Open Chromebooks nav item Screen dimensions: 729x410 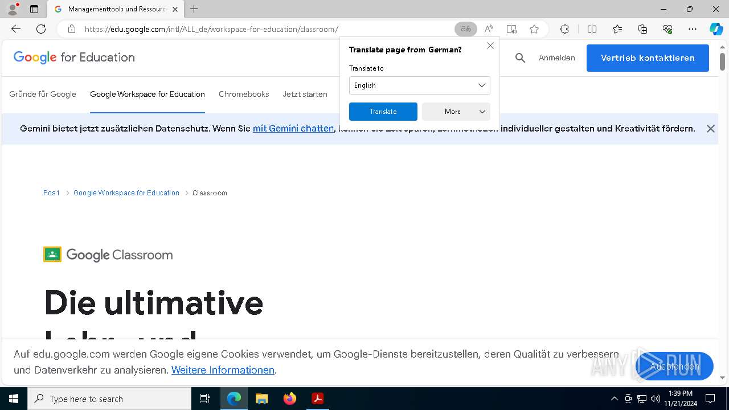point(244,94)
